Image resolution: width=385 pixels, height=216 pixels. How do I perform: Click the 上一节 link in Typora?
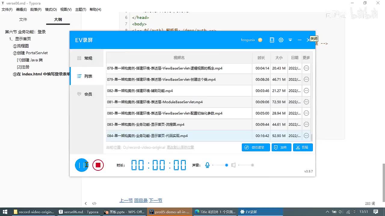(126, 200)
